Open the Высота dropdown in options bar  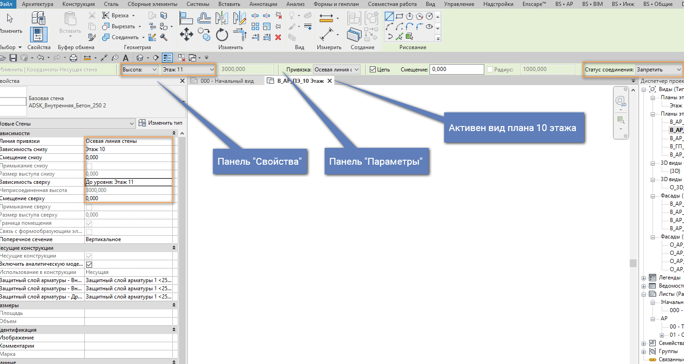[x=139, y=70]
